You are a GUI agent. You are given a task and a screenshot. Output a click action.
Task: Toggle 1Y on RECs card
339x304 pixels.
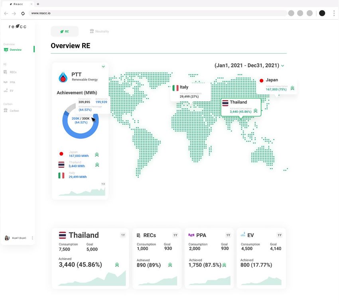175,235
